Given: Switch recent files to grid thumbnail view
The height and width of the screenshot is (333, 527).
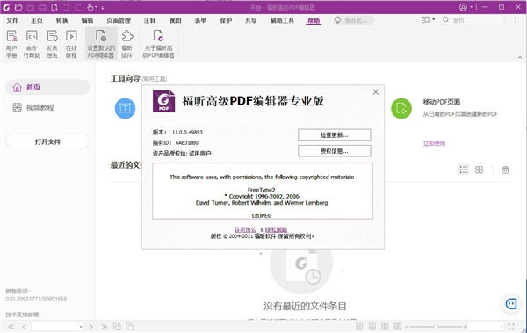Looking at the screenshot, I should click(479, 170).
